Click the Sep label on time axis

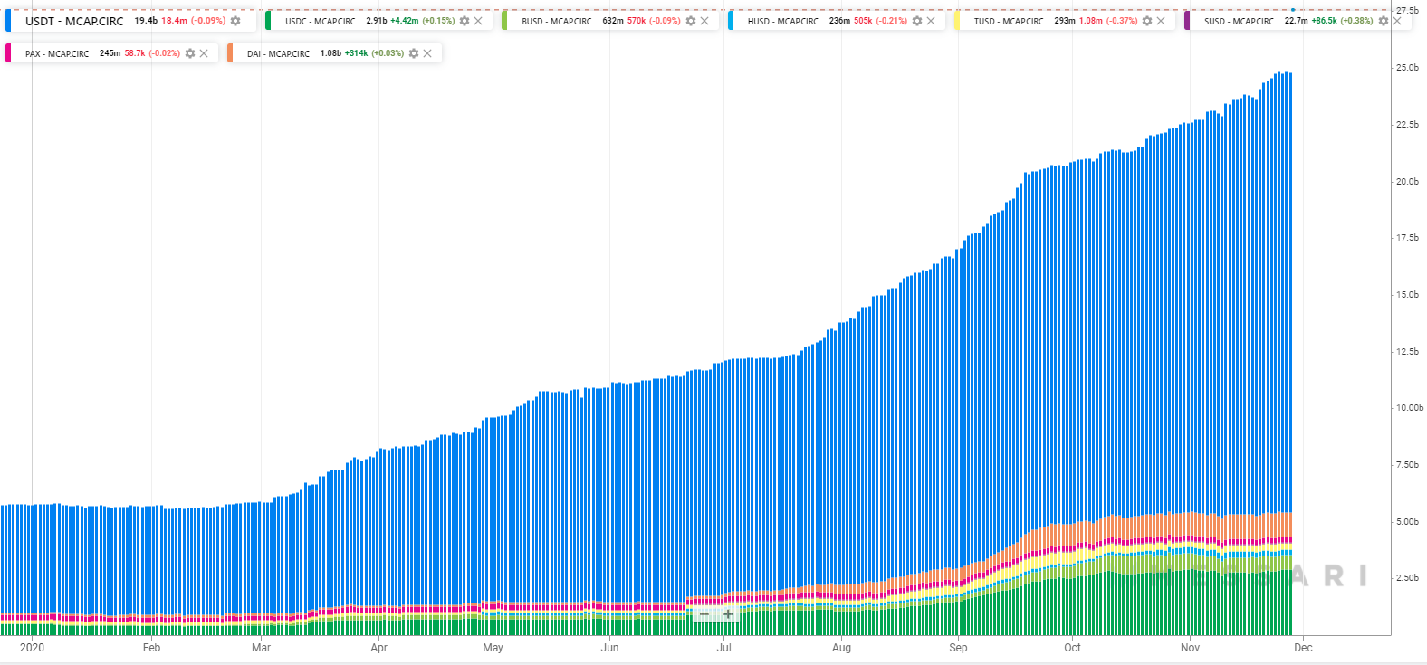tap(958, 648)
